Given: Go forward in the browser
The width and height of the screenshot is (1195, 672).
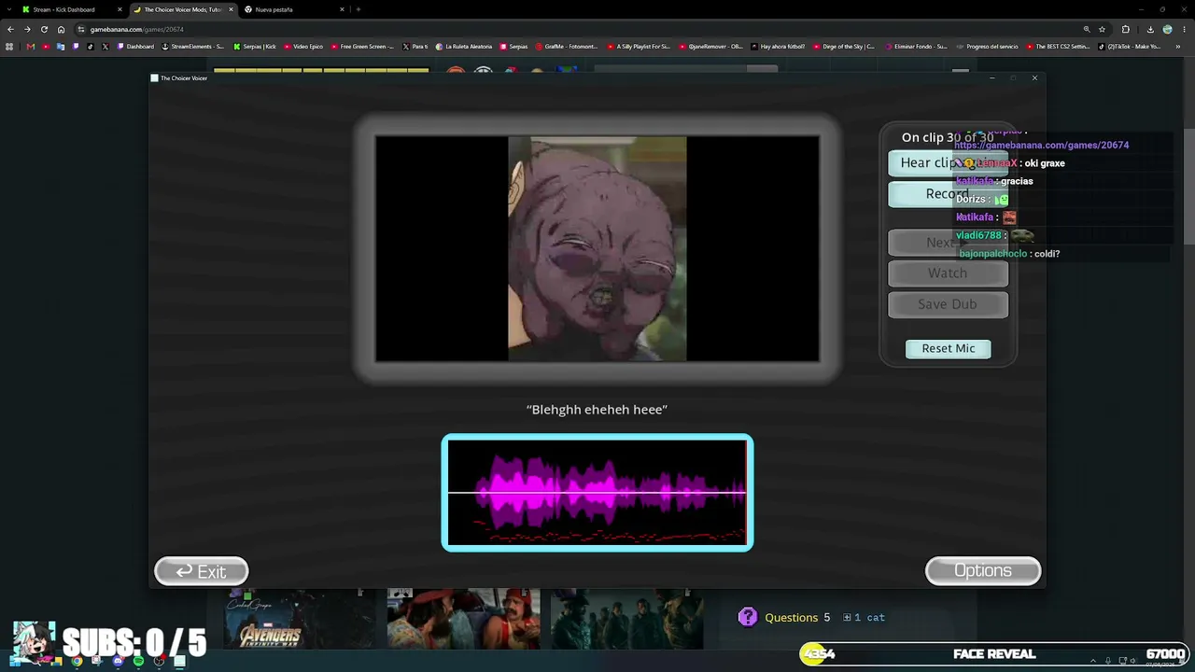Looking at the screenshot, I should 27,29.
